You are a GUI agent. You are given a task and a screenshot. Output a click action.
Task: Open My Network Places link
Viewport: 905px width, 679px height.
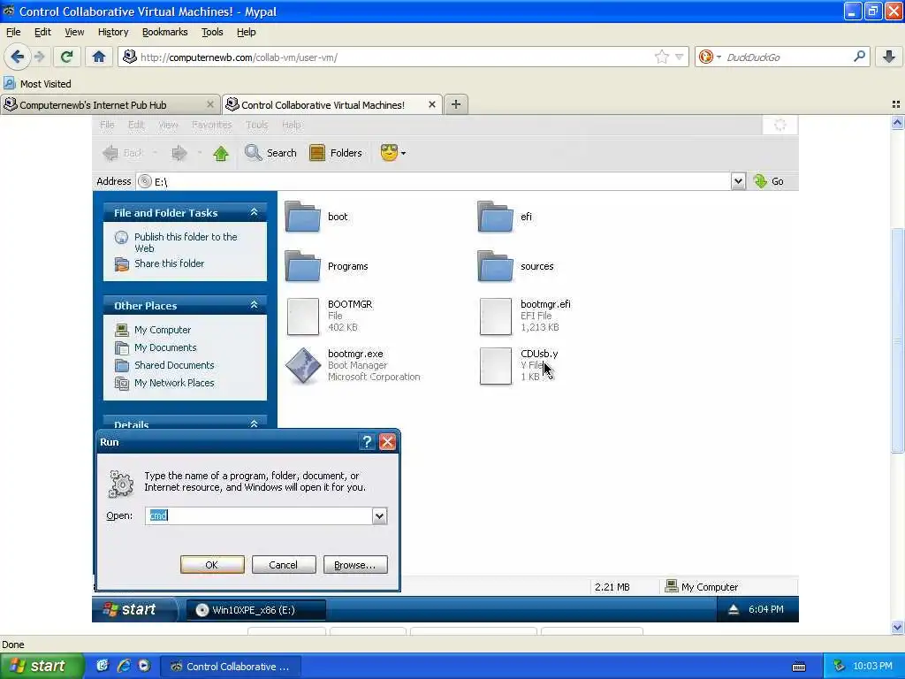tap(174, 383)
